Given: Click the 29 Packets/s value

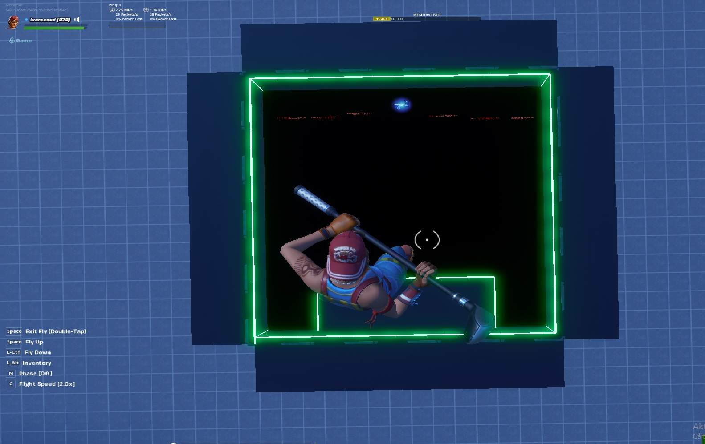Looking at the screenshot, I should [126, 14].
